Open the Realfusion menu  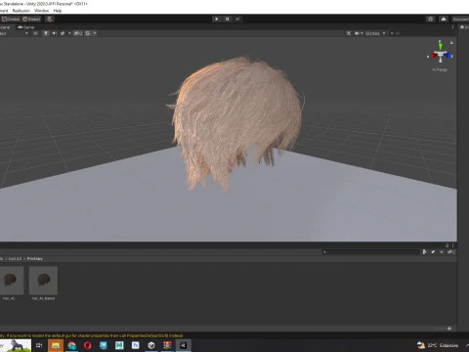point(21,11)
